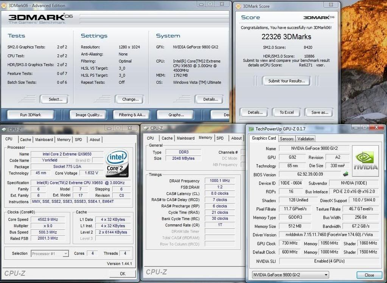Click the Intel Core 2 Extreme logo
Screen dimensions: 387x283
coord(117,163)
